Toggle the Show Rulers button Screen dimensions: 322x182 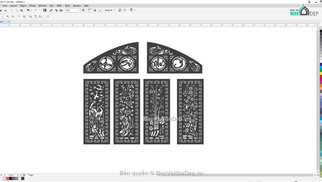coord(90,10)
